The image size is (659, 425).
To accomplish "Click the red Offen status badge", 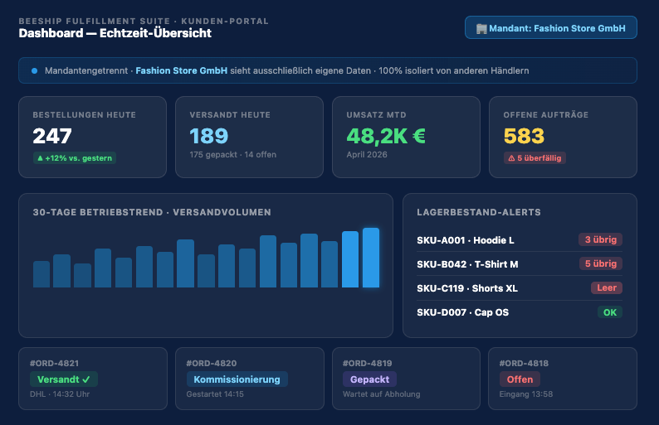I will (x=519, y=379).
